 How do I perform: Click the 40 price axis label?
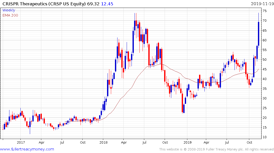click(265, 79)
